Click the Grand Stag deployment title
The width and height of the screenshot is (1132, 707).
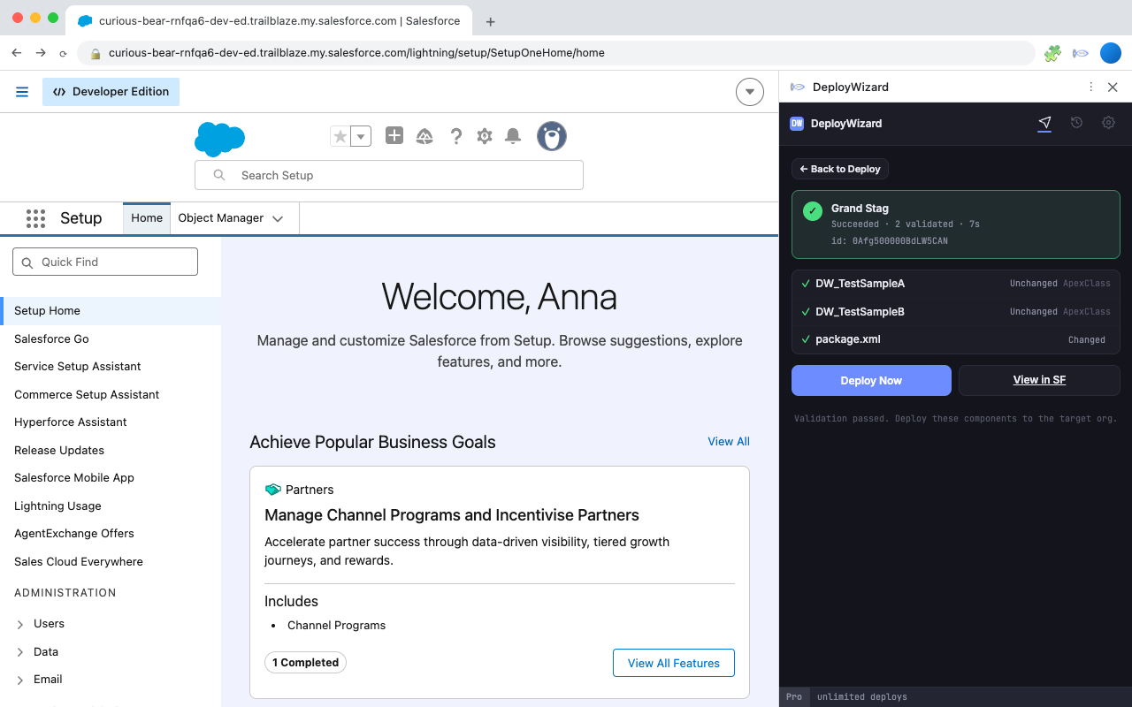coord(860,209)
